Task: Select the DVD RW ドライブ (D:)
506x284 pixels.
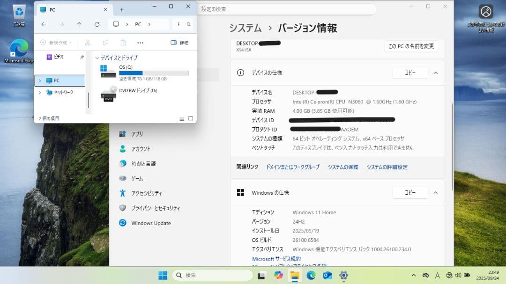Action: point(129,94)
